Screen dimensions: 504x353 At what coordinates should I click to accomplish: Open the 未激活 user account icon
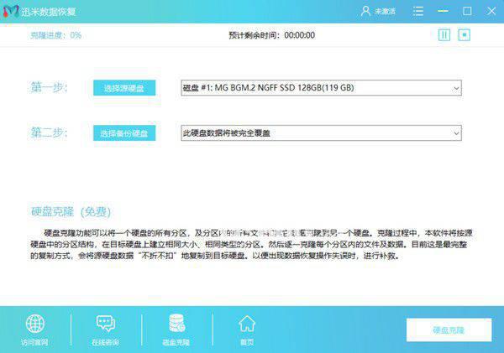[365, 11]
